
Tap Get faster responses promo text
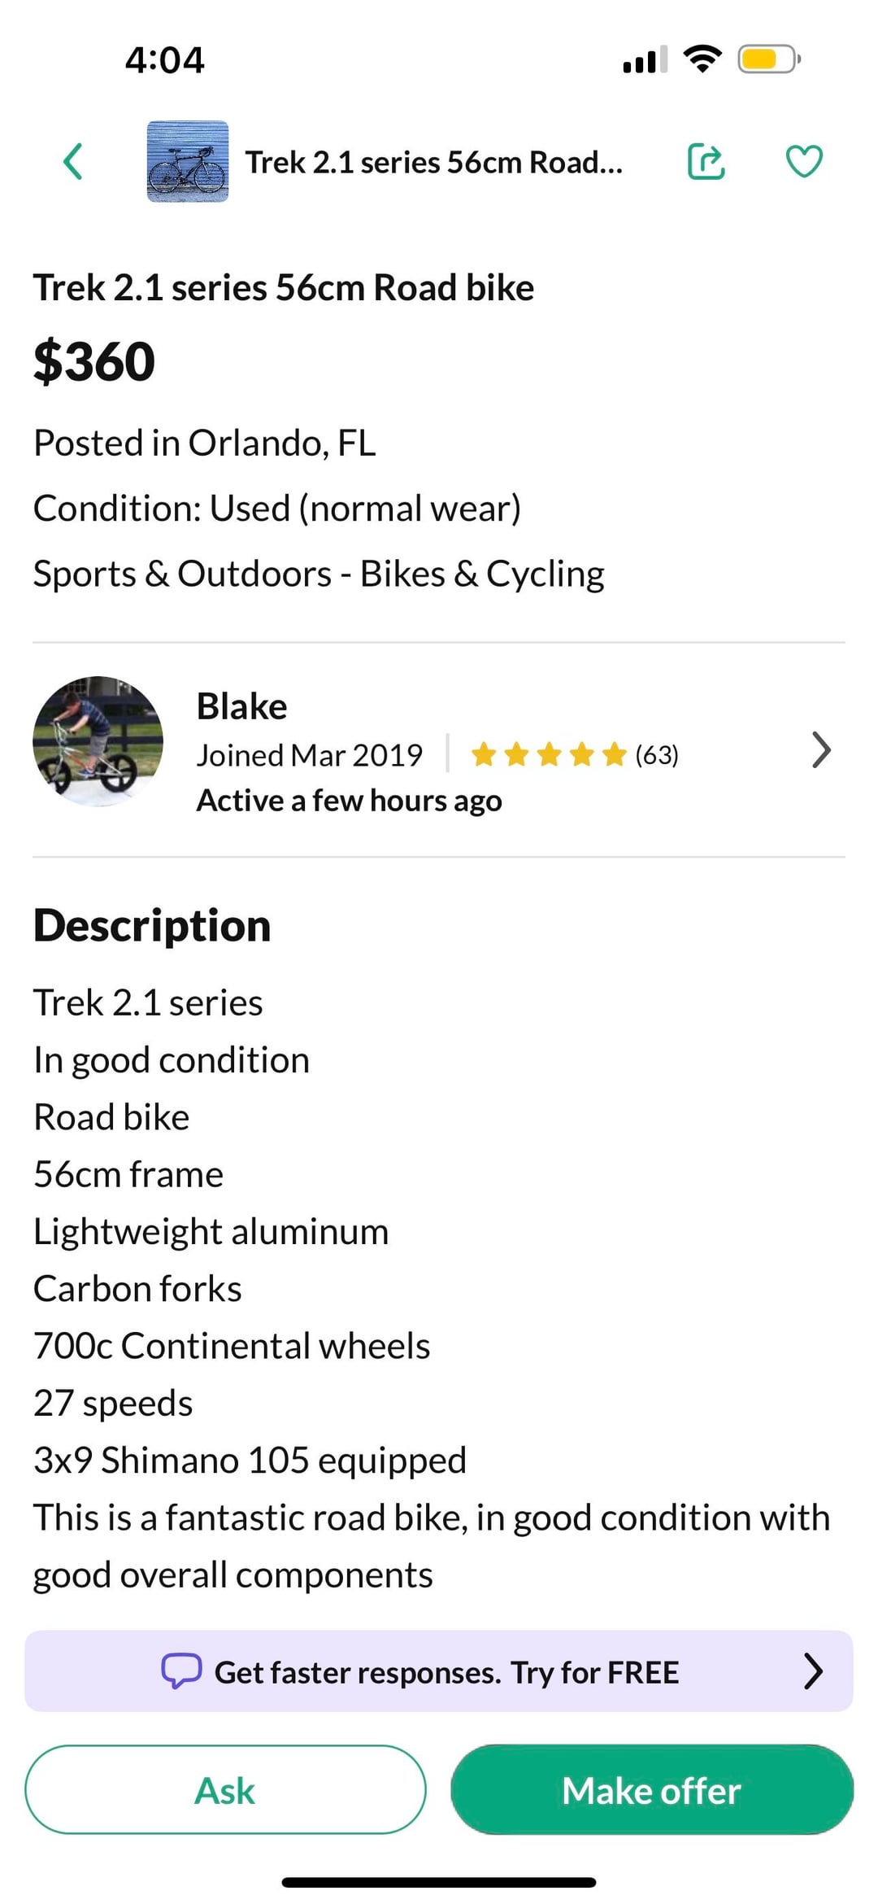(446, 1673)
